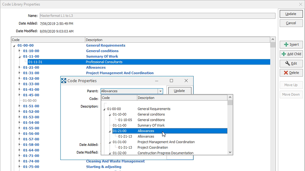The image size is (305, 171).
Task: Collapse 01-32-00 in the Parent dropdown tree
Action: coord(110,154)
